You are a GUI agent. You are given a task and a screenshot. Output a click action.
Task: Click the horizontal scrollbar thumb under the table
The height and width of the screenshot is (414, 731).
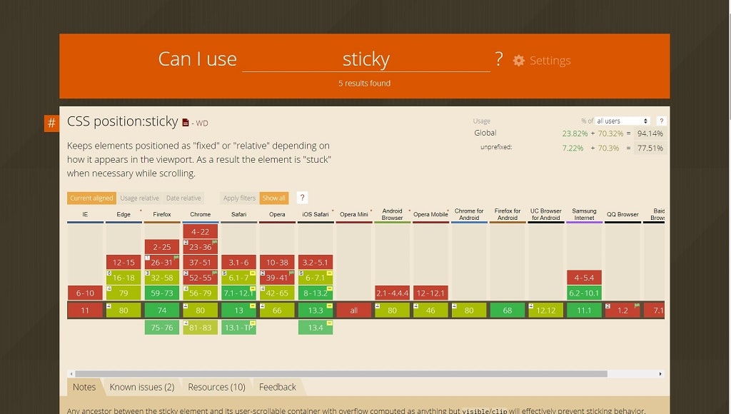(x=341, y=373)
